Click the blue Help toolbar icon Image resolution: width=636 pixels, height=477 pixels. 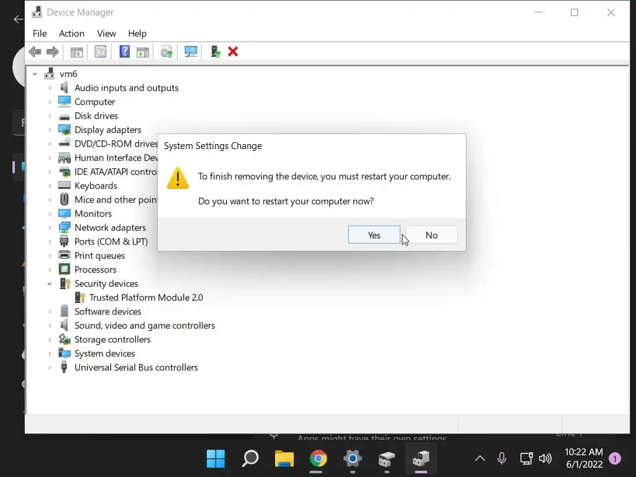124,52
